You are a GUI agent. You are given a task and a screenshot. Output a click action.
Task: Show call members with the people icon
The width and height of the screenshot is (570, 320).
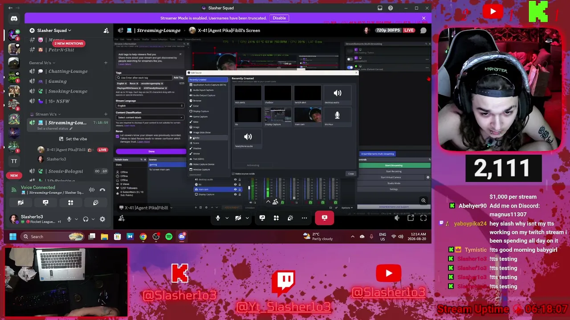[x=275, y=202]
